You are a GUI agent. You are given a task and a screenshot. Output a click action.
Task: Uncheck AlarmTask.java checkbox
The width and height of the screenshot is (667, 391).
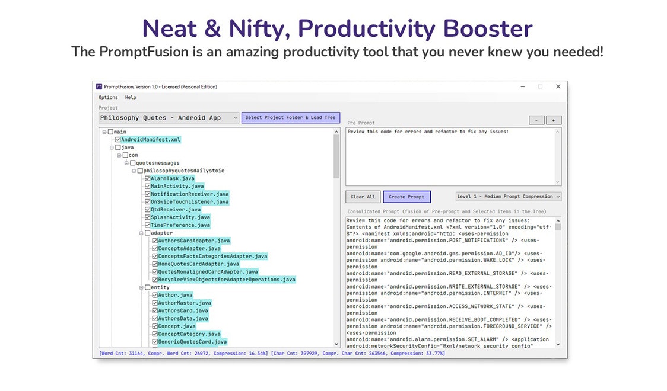(x=148, y=179)
